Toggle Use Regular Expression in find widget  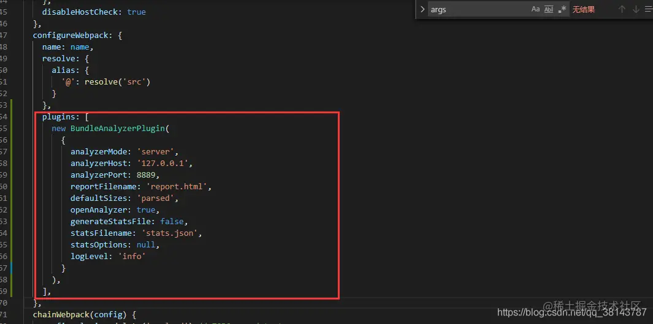(562, 9)
